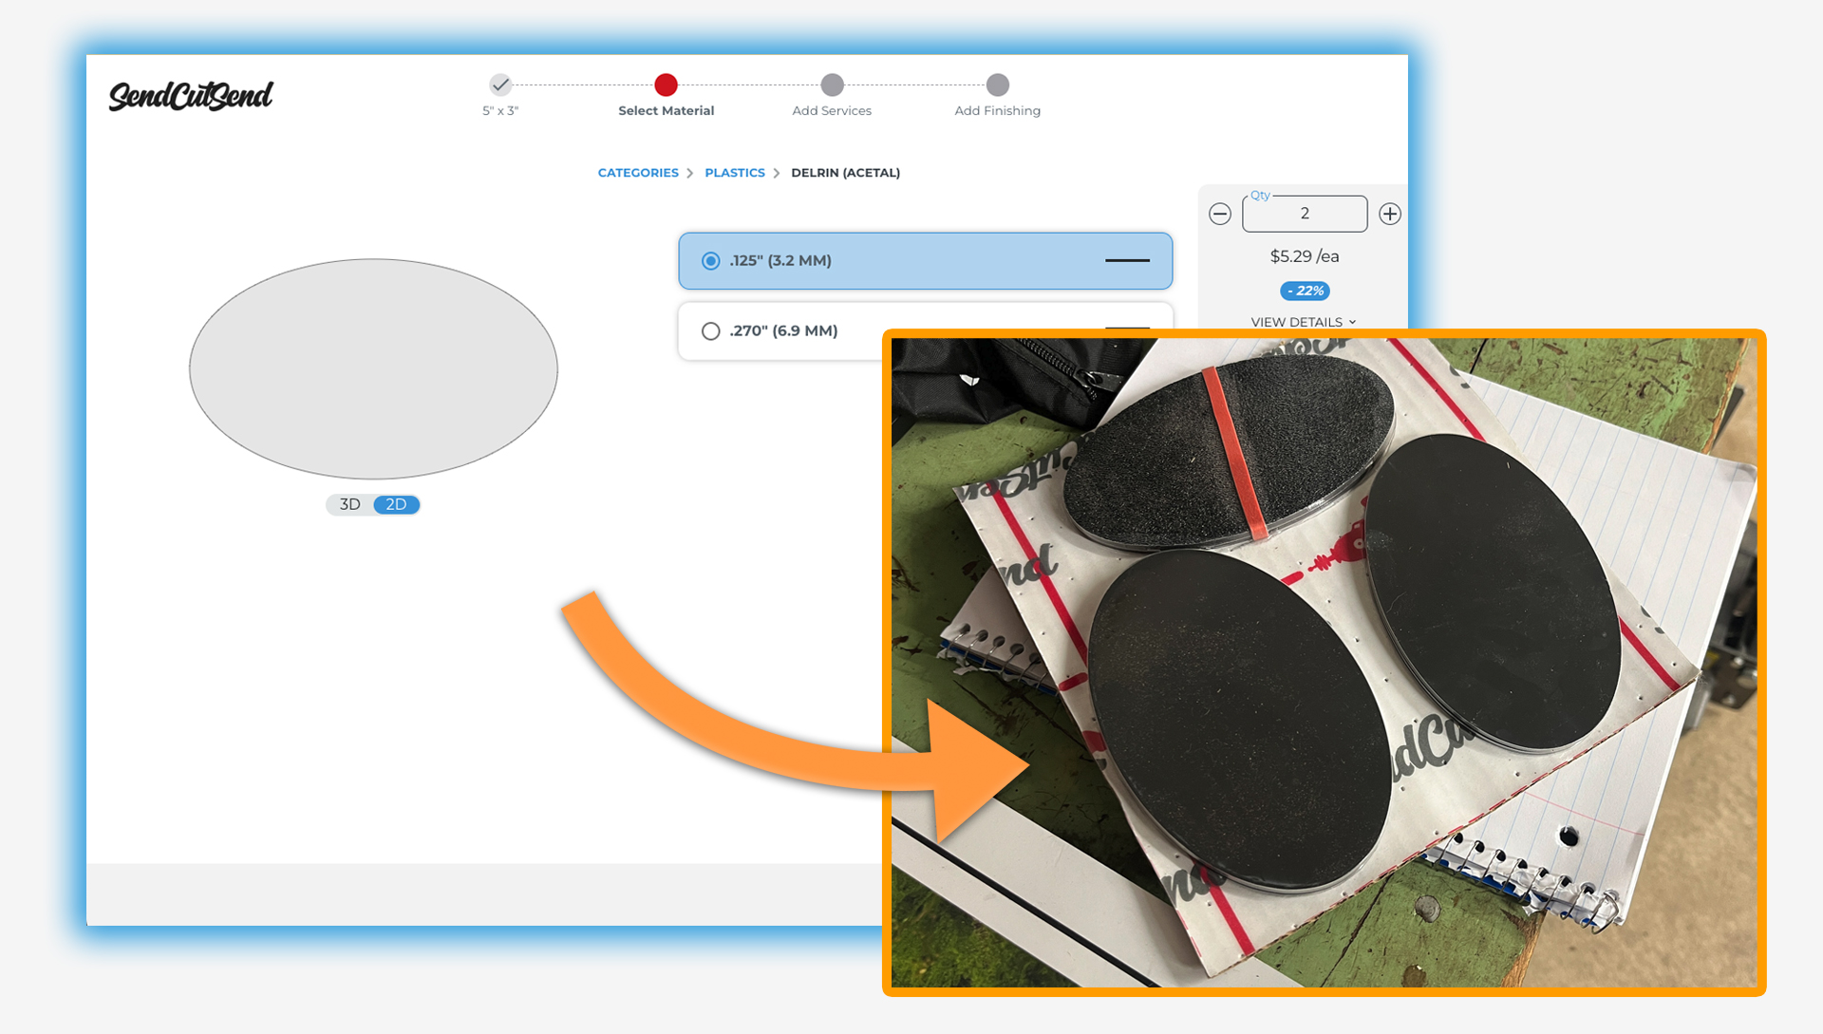Image resolution: width=1823 pixels, height=1034 pixels.
Task: Switch preview to 2D view
Action: click(396, 504)
